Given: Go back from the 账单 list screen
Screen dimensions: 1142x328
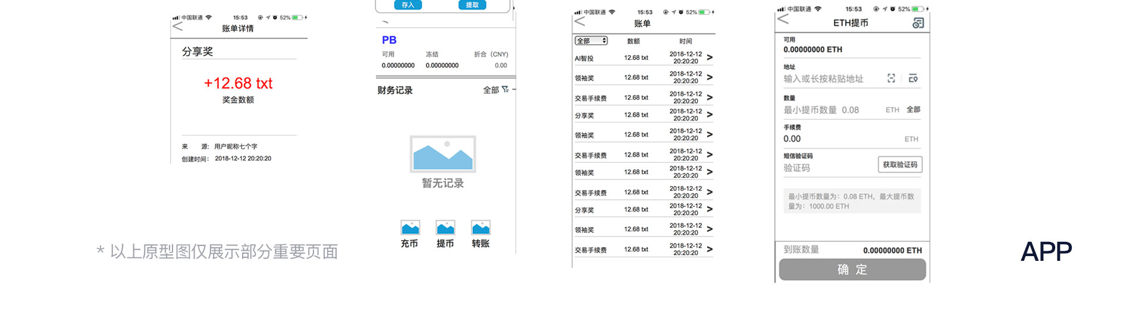Looking at the screenshot, I should 580,22.
